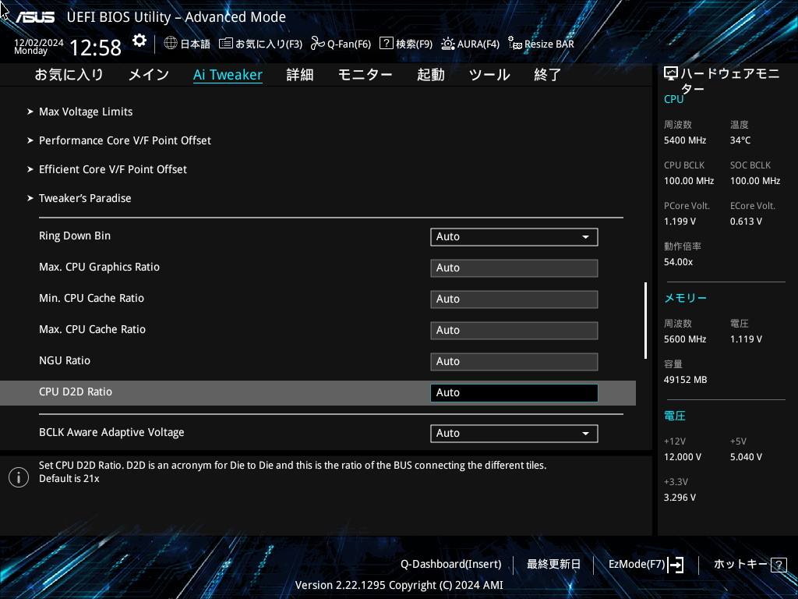
Task: Click the 34°C temperature value
Action: [740, 140]
